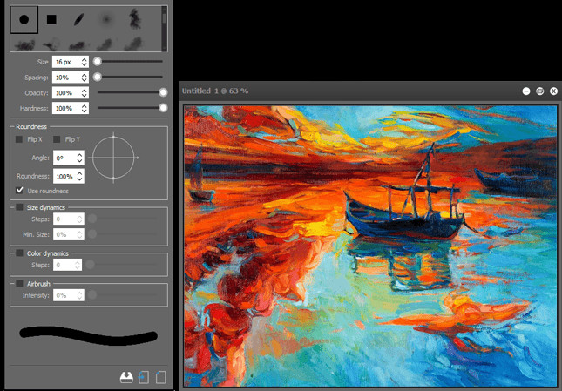562x391 pixels.
Task: Enable the Color dynamics checkbox
Action: point(19,253)
